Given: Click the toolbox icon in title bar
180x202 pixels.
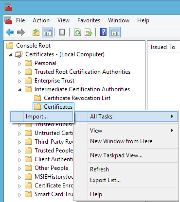Looking at the screenshot, I should pyautogui.click(x=8, y=7).
